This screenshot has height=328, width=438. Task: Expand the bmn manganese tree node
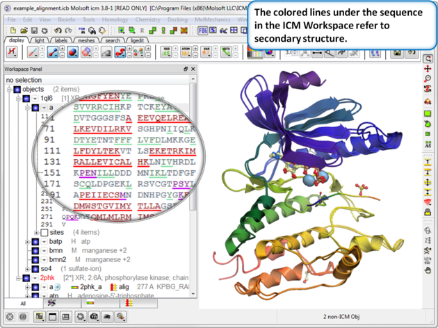27,251
